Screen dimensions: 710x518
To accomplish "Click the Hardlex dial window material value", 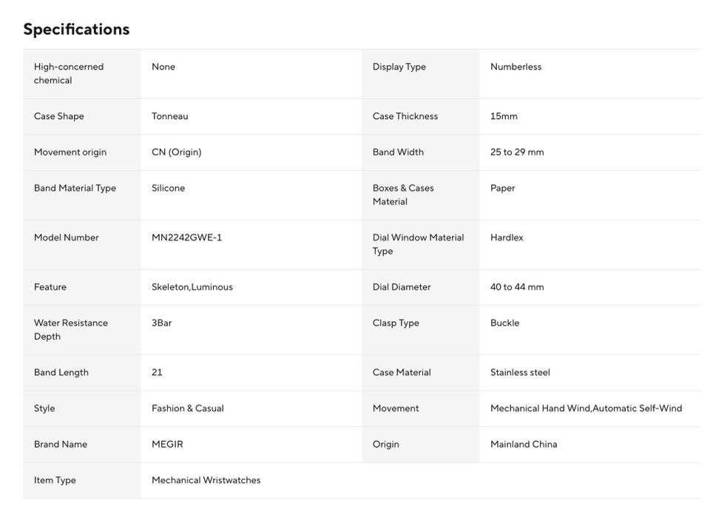I will (507, 238).
